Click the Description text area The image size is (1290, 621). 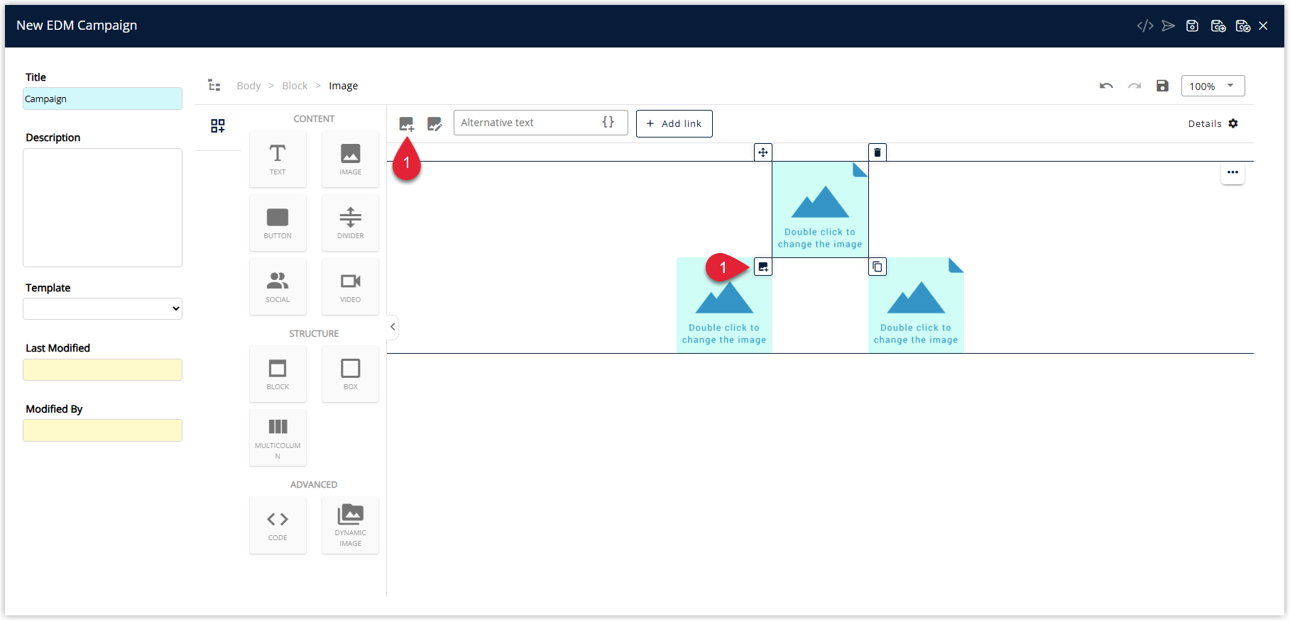pos(102,208)
